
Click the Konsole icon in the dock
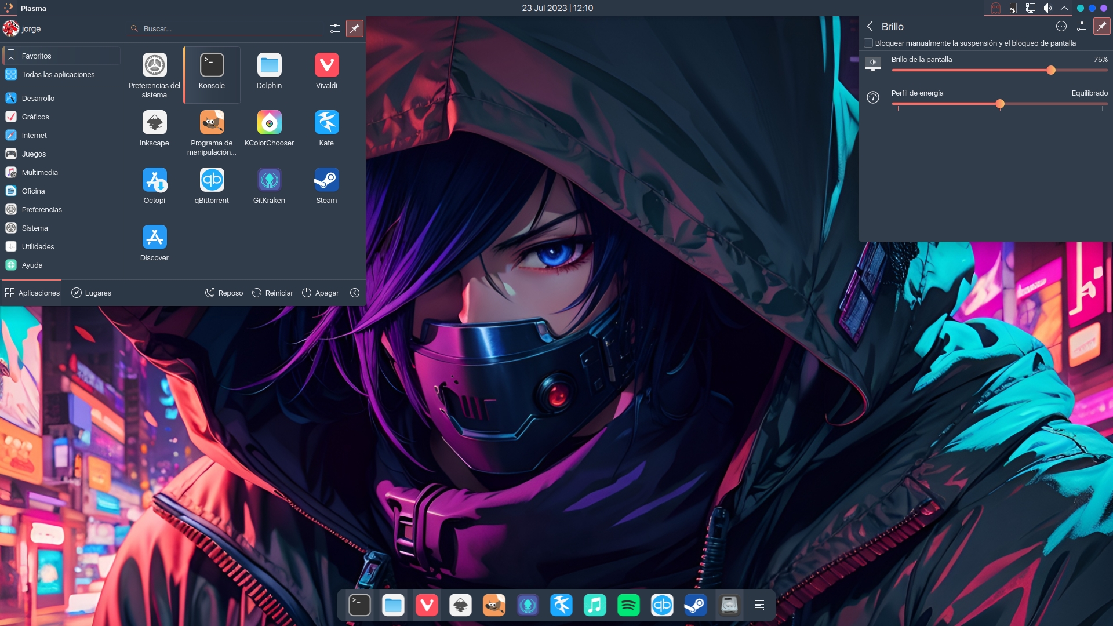(x=359, y=605)
